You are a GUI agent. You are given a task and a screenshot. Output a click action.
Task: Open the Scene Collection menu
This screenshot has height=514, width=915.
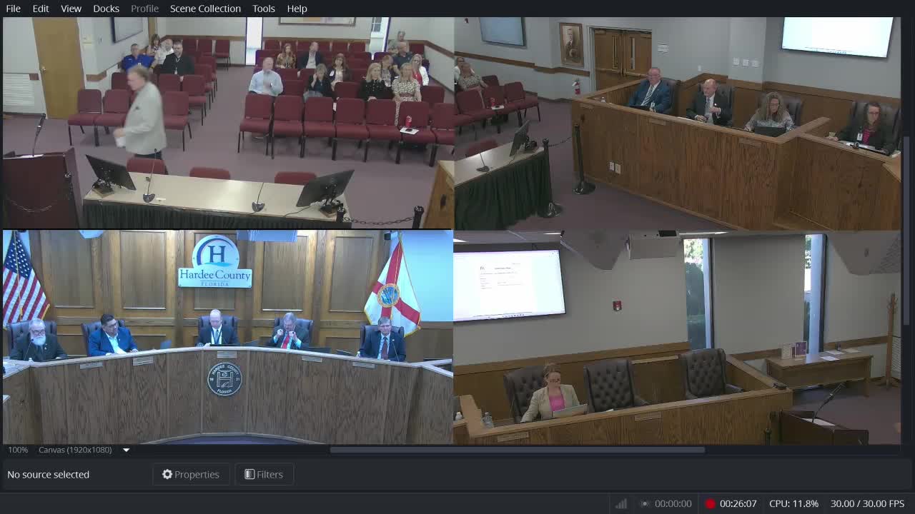pos(205,9)
